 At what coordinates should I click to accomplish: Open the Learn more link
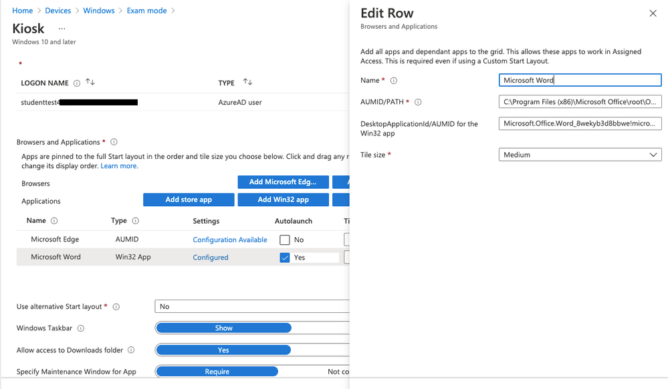pyautogui.click(x=118, y=165)
